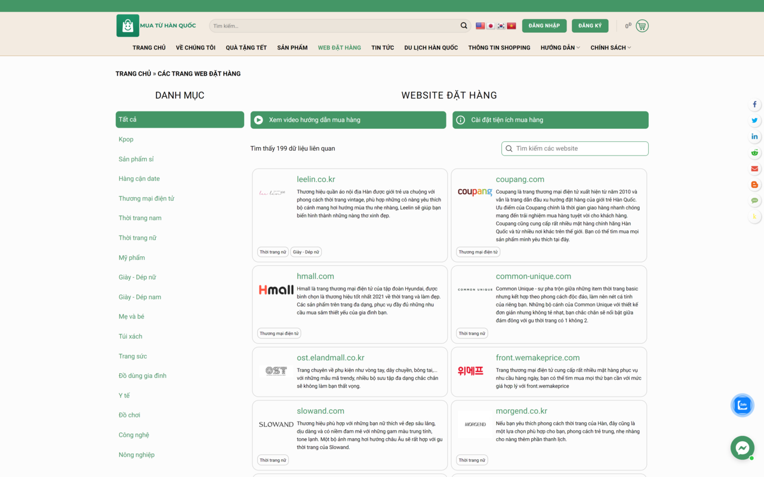Select Hàng cận date category
This screenshot has width=764, height=477.
click(139, 179)
